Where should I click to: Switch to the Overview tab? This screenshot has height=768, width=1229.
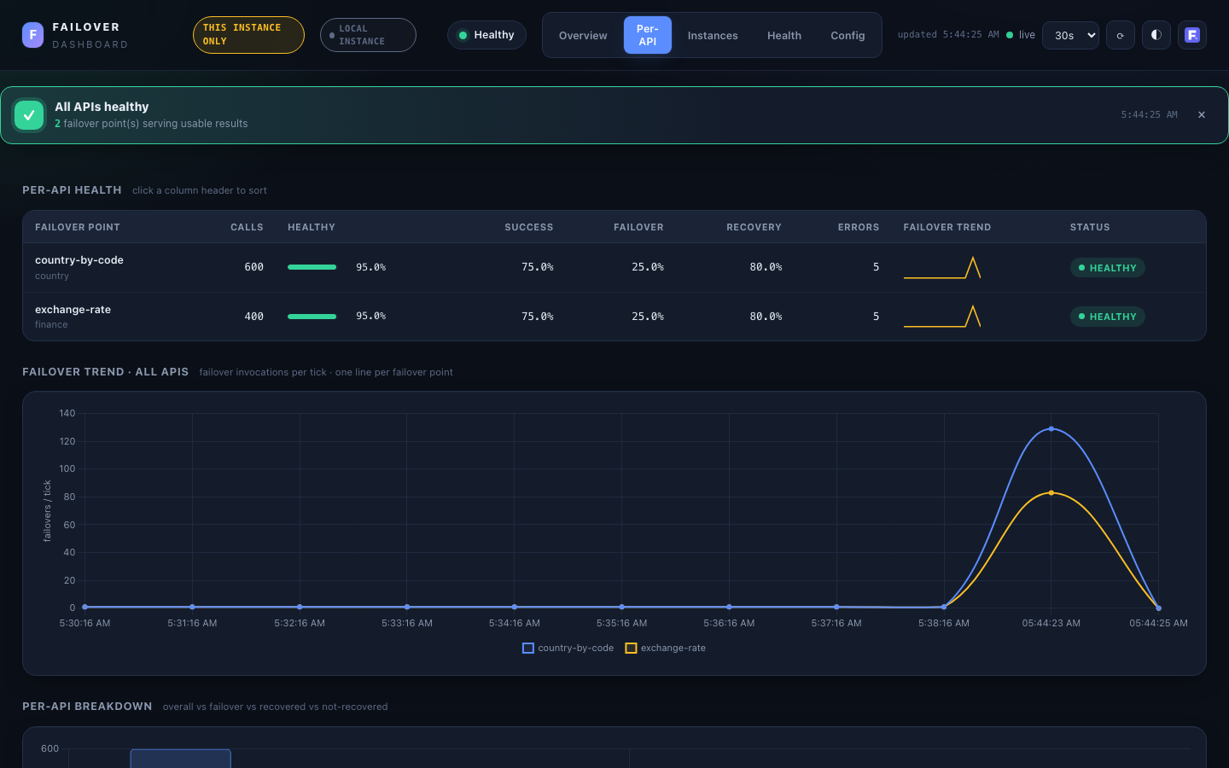click(x=583, y=35)
